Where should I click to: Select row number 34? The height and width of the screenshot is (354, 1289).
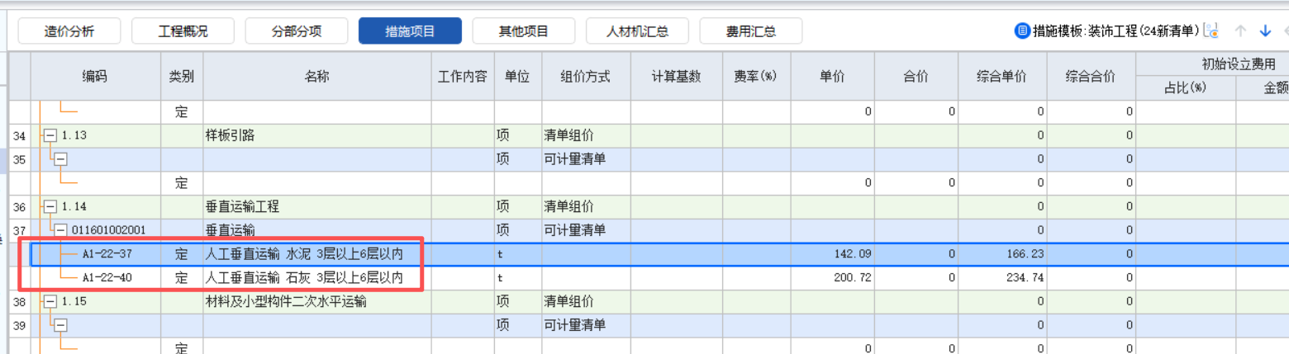(x=19, y=135)
